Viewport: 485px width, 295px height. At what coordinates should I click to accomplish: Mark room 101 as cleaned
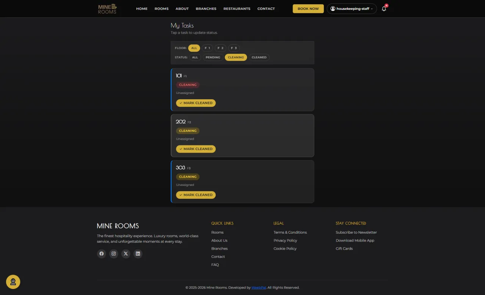196,103
